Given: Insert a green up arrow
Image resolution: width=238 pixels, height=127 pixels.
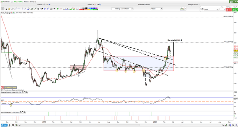Looking at the screenshot, I should click(x=58, y=9).
